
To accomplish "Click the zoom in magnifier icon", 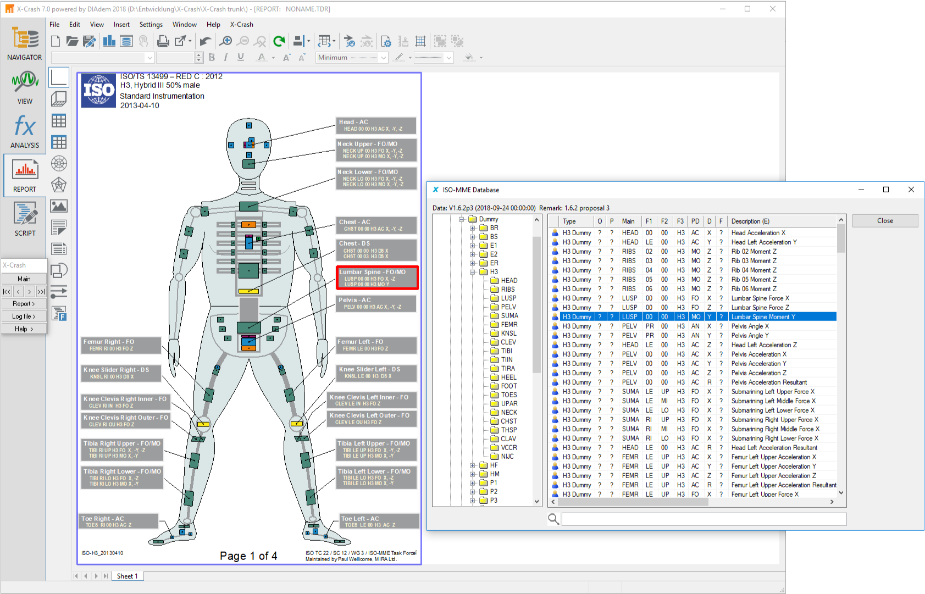I will (225, 41).
